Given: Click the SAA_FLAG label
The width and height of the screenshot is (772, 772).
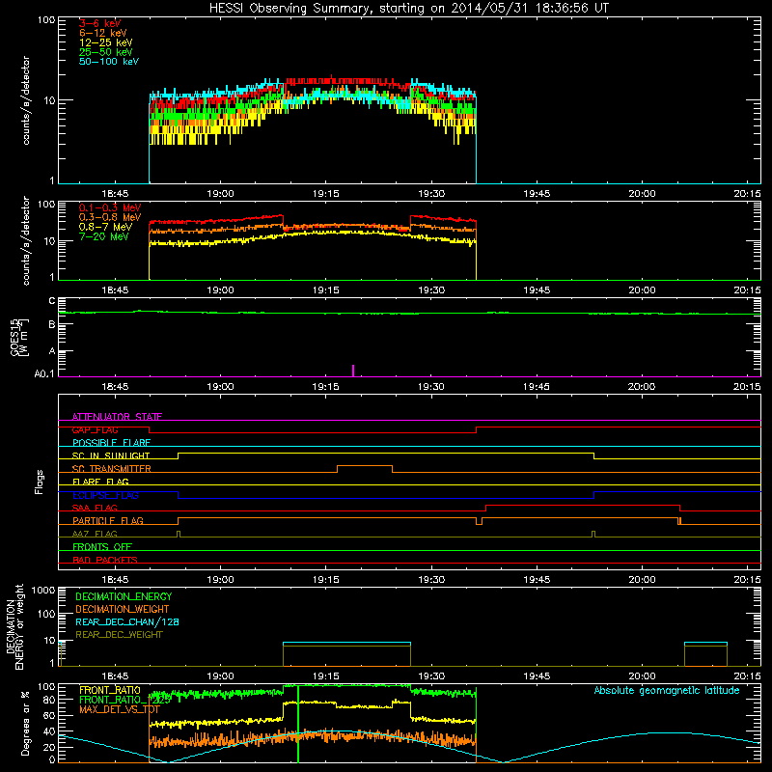Looking at the screenshot, I should (95, 509).
